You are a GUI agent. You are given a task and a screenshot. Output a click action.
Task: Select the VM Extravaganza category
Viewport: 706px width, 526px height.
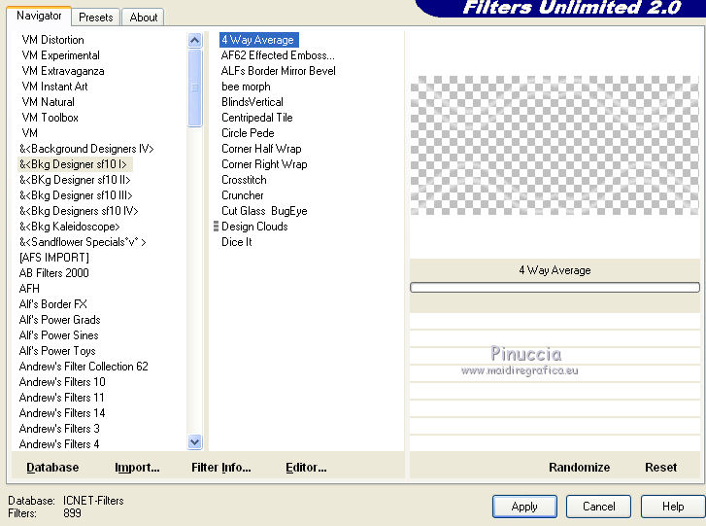click(63, 71)
